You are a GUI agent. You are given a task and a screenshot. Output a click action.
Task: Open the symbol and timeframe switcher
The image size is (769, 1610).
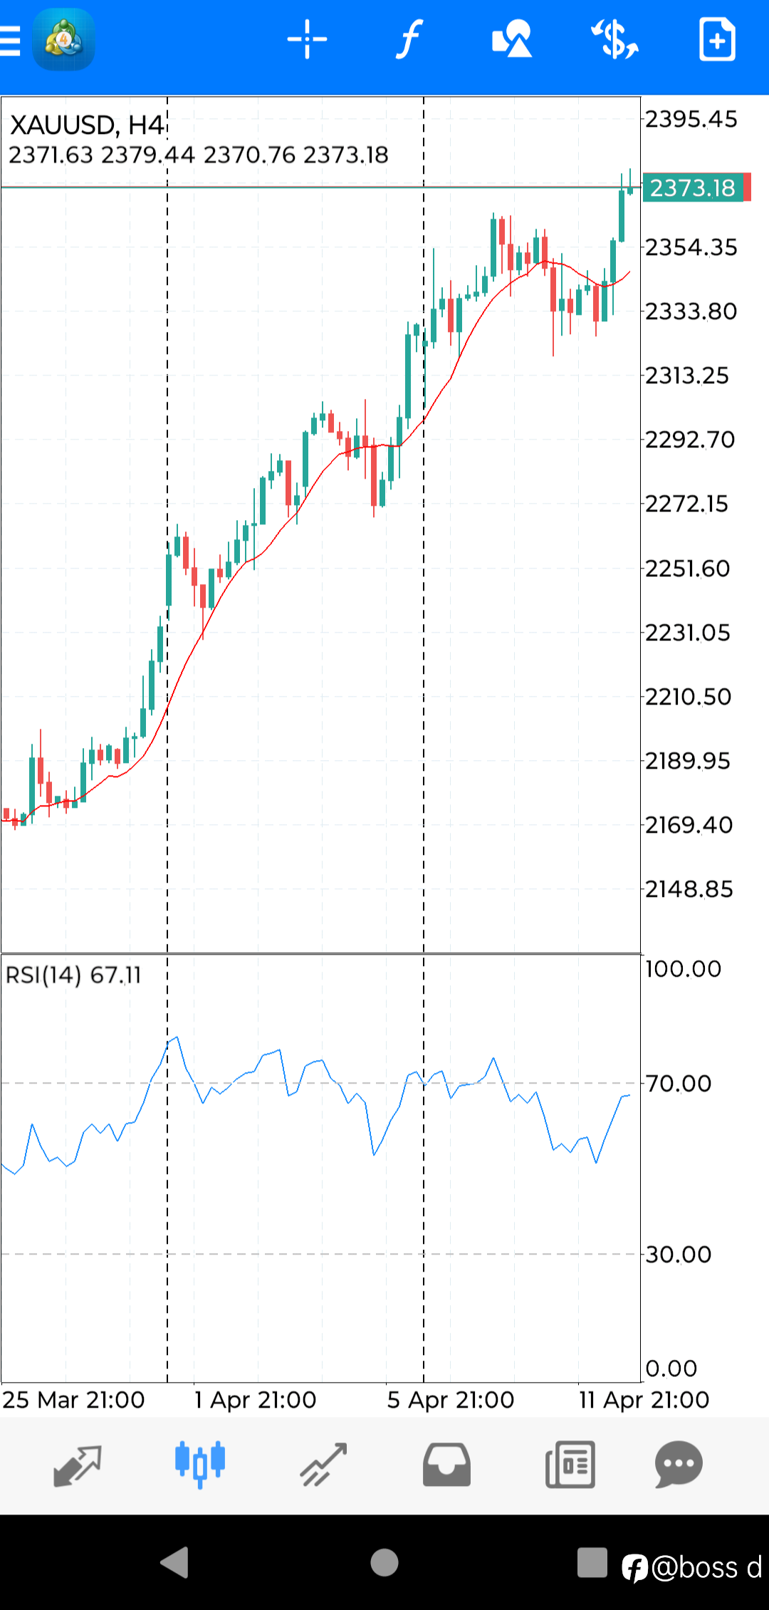614,40
